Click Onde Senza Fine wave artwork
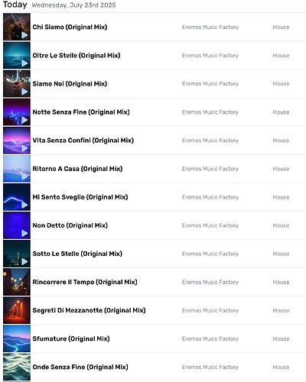 17,367
